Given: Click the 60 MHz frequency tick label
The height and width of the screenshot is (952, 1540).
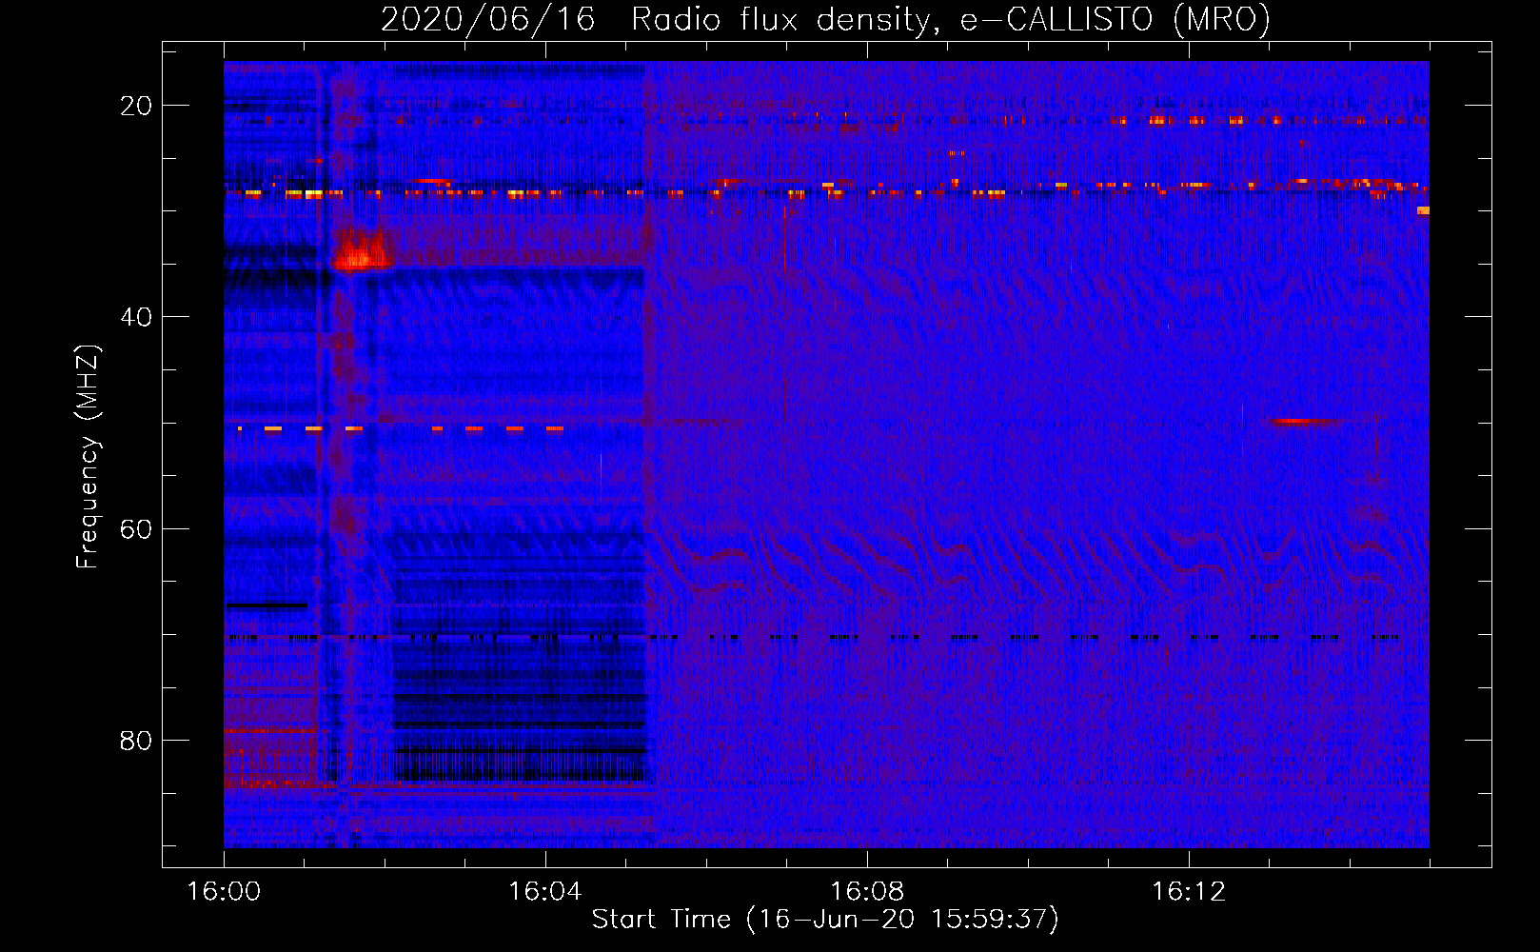Looking at the screenshot, I should [x=136, y=528].
